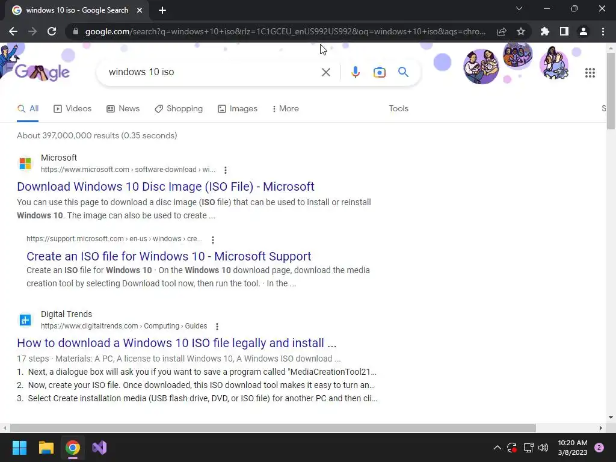
Task: Reload the Google search page
Action: 52,31
